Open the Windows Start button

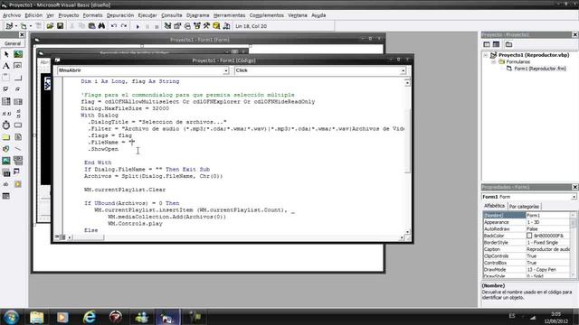pos(11,317)
